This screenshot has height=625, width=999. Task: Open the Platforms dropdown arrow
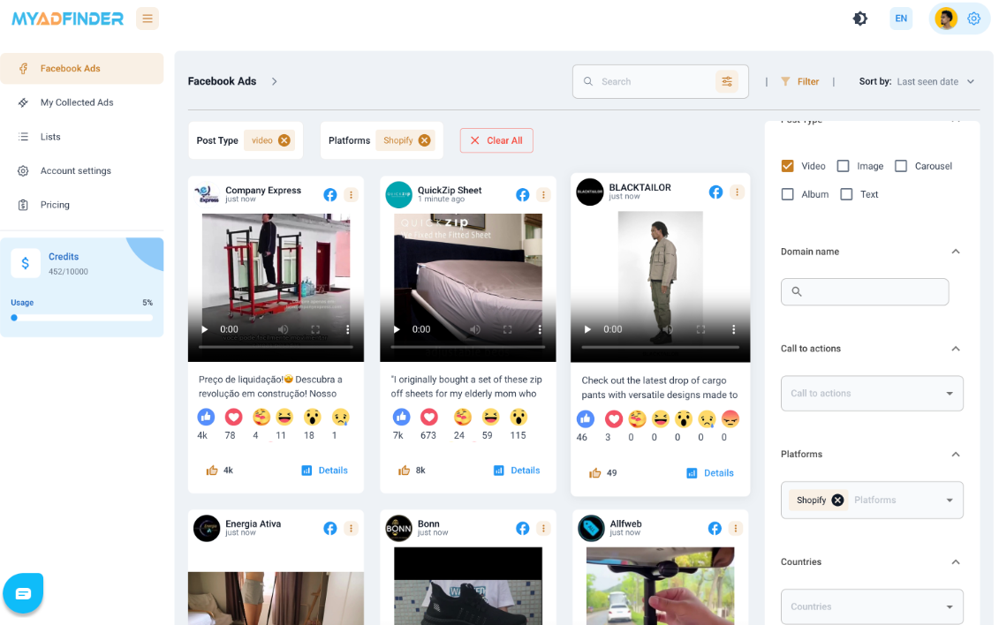click(950, 501)
